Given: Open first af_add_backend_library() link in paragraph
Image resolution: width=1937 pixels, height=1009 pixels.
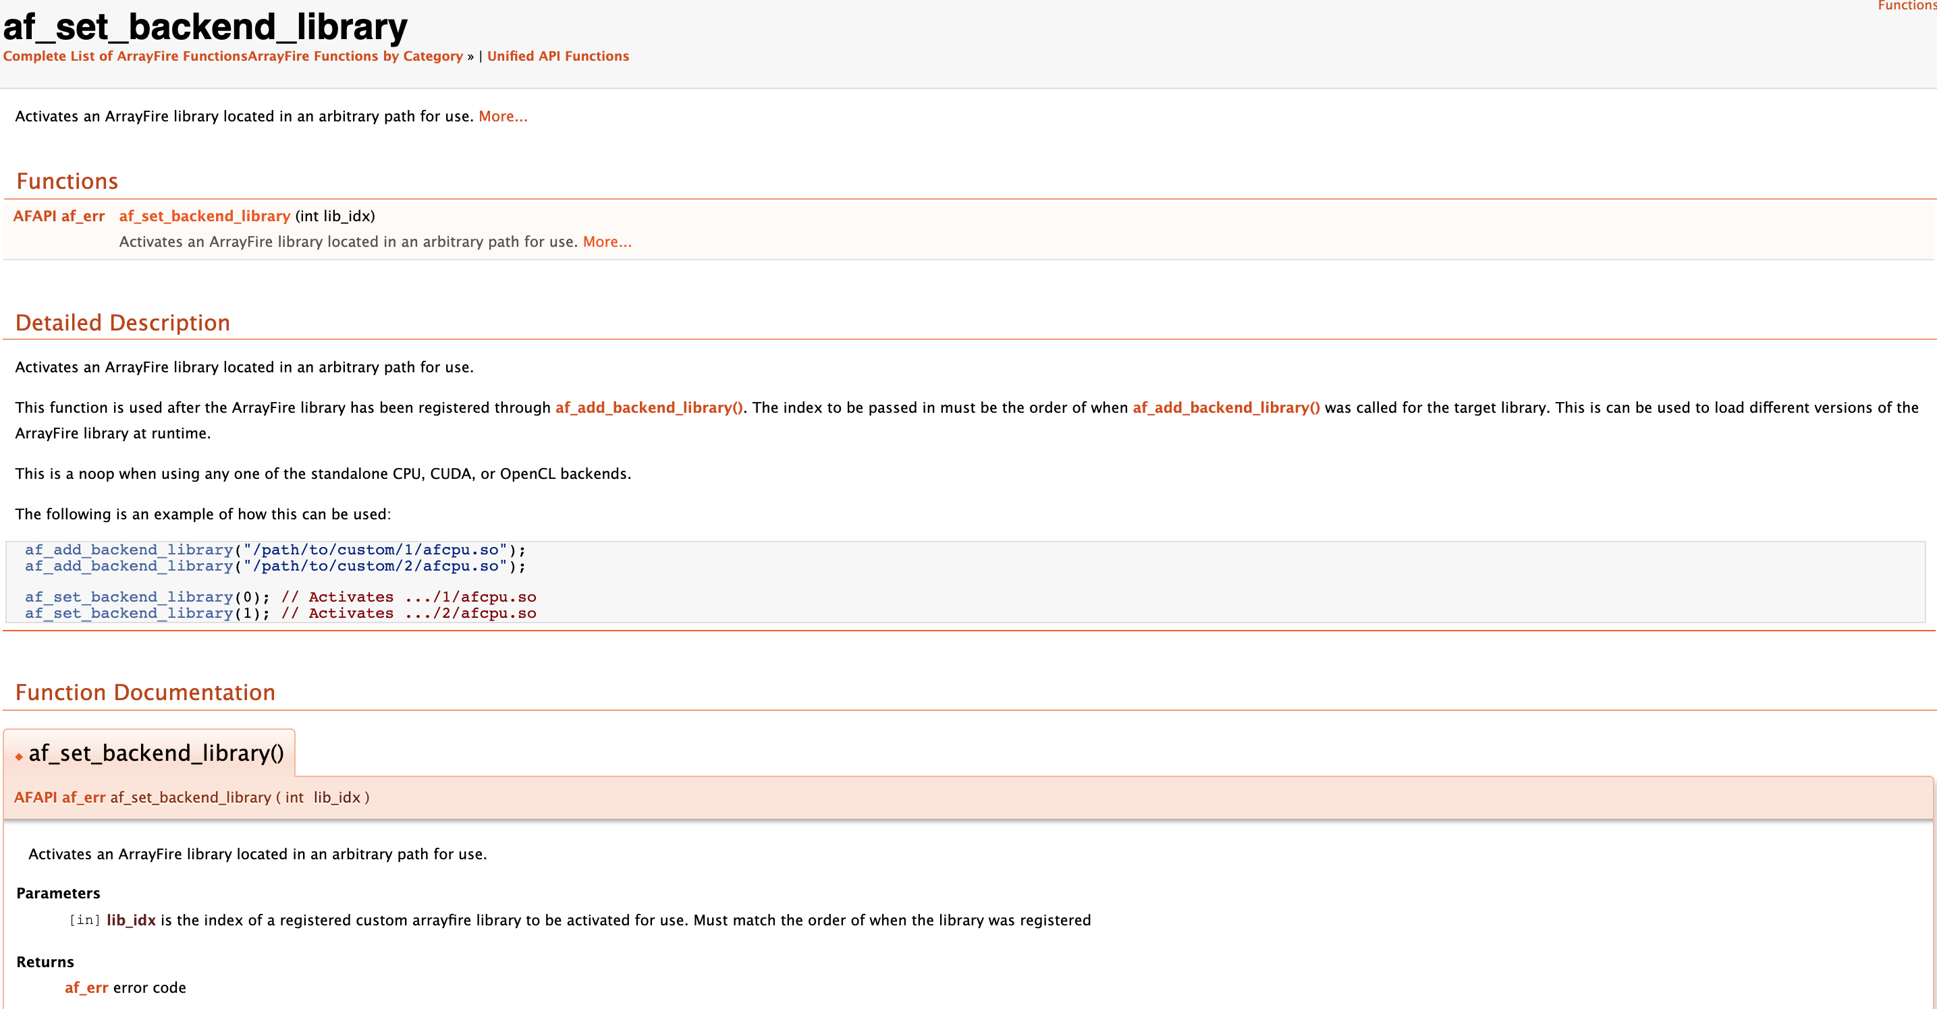Looking at the screenshot, I should [x=649, y=408].
